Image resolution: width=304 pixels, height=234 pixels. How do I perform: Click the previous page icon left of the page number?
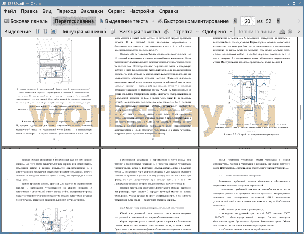tap(235, 21)
